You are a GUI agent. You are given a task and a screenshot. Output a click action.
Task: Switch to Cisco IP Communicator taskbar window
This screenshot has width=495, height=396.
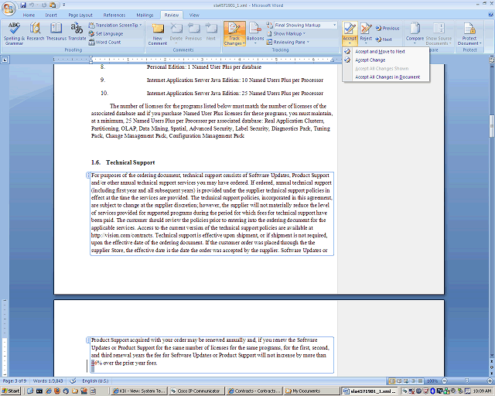coord(196,391)
